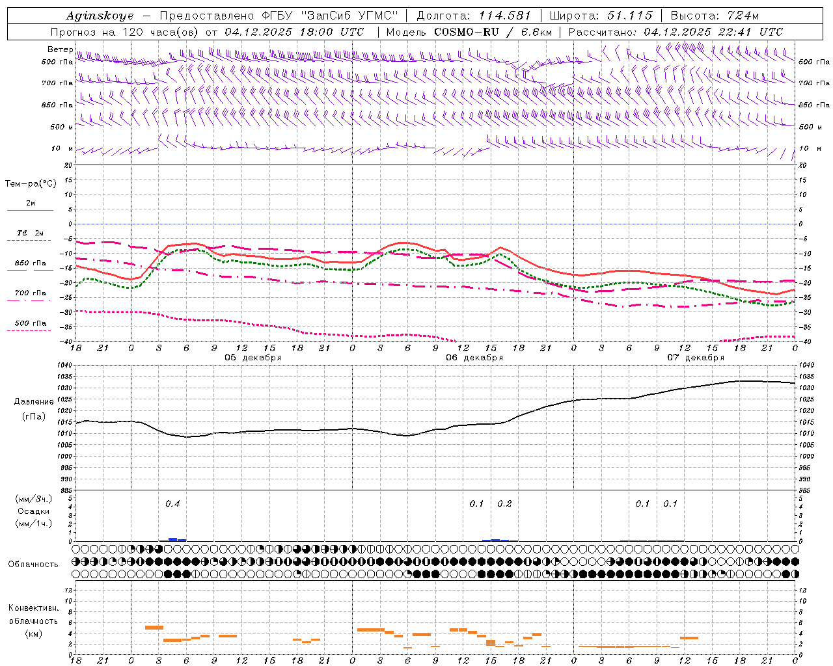Click the "Тем-ра(°C)" temperature panel label
Image resolution: width=833 pixels, height=666 pixels.
tap(31, 183)
